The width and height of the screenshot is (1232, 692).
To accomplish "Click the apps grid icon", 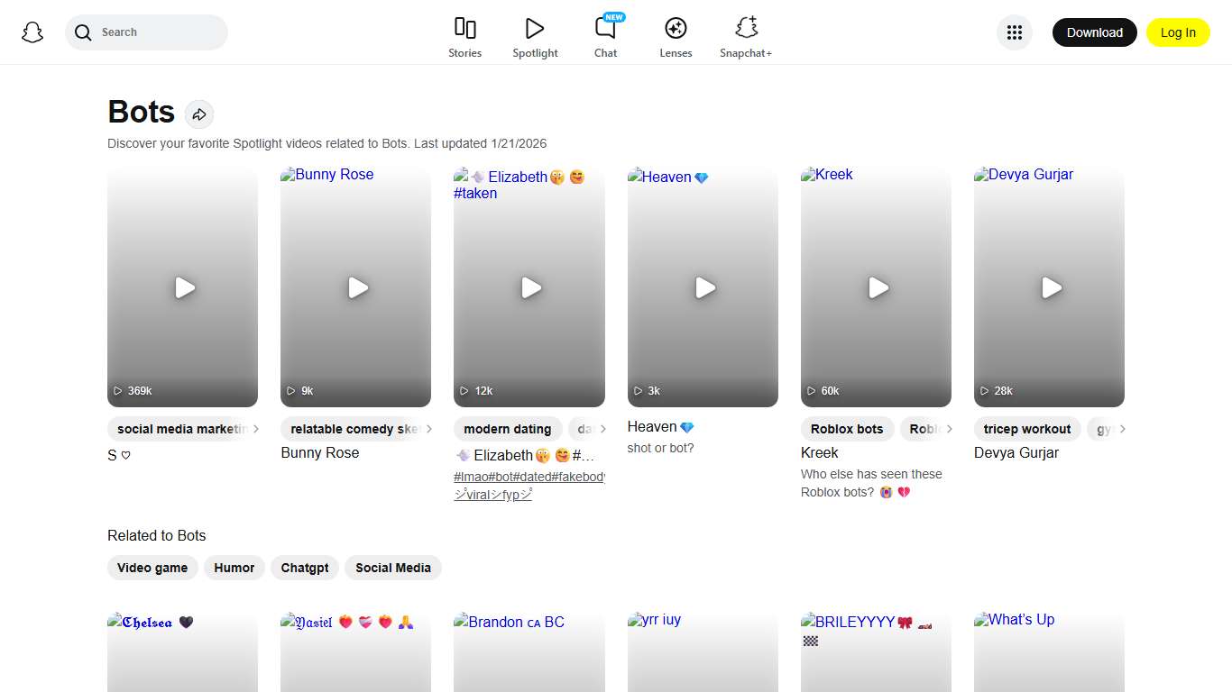I will 1014,32.
